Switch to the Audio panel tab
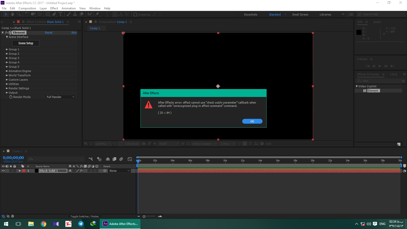Viewport: 407px width, 229px height. tap(377, 22)
